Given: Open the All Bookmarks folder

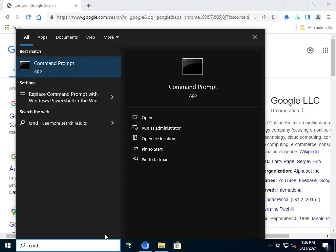Looking at the screenshot, I should [x=317, y=28].
